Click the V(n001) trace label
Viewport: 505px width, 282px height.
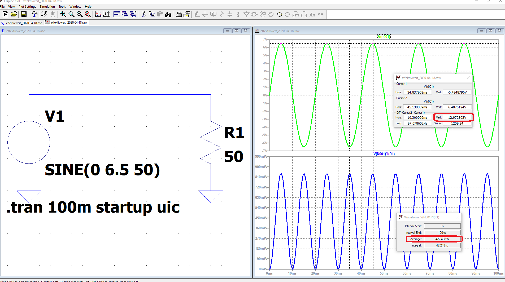pyautogui.click(x=384, y=37)
